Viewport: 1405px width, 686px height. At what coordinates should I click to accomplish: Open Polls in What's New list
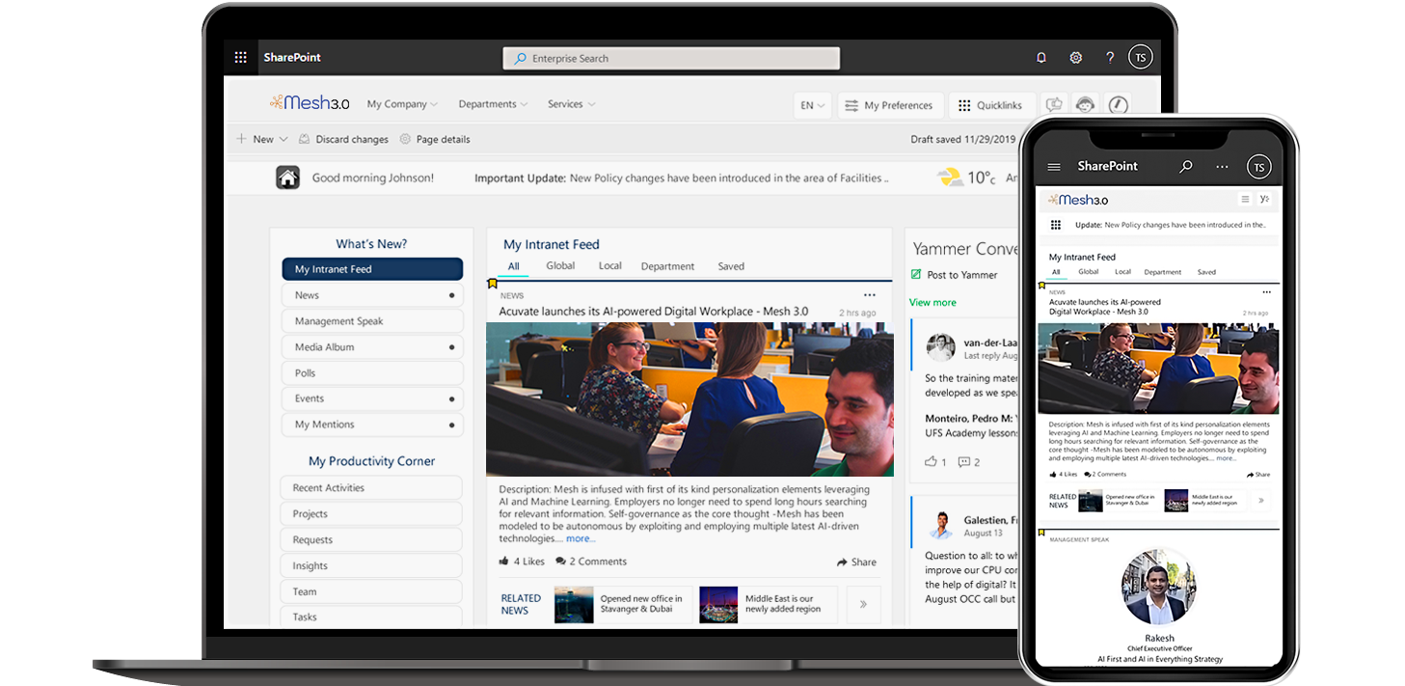(372, 372)
